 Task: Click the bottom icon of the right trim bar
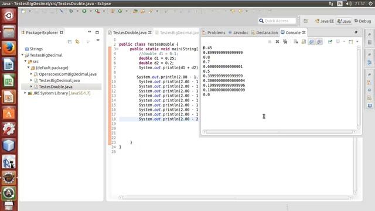coord(370,105)
